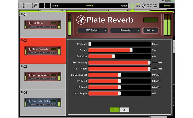The image size is (193, 118).
Task: Select the single channel fader view icon
Action: click(x=45, y=6)
